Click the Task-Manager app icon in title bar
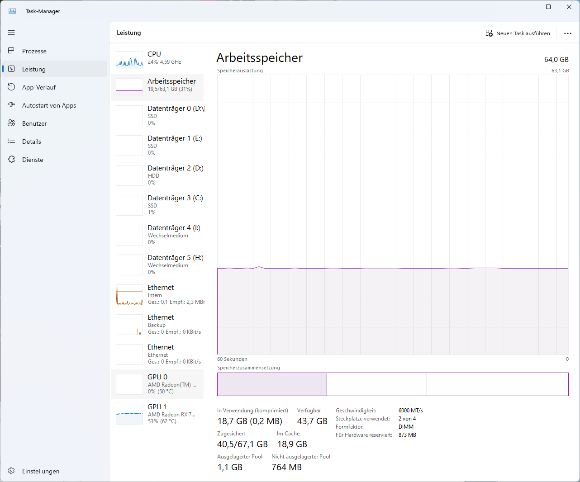The width and height of the screenshot is (580, 482). tap(12, 11)
